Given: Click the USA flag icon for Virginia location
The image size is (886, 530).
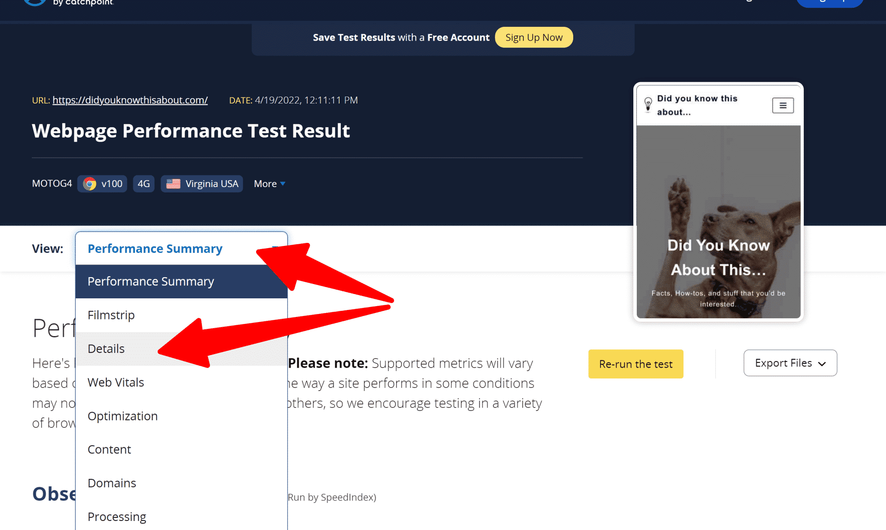Looking at the screenshot, I should pos(173,184).
